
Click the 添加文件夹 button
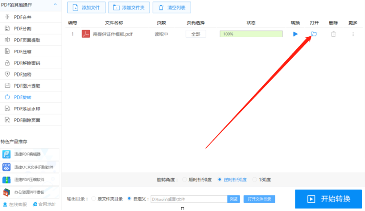[x=129, y=8]
